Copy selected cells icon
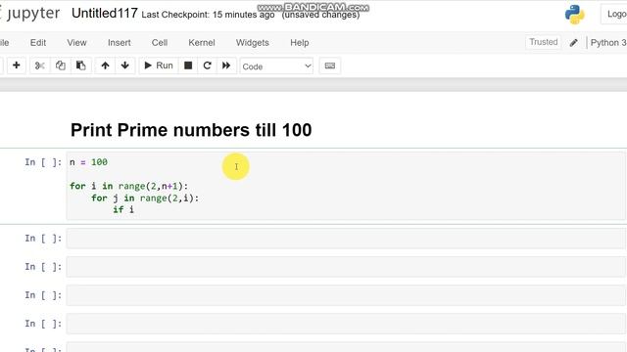 (61, 66)
